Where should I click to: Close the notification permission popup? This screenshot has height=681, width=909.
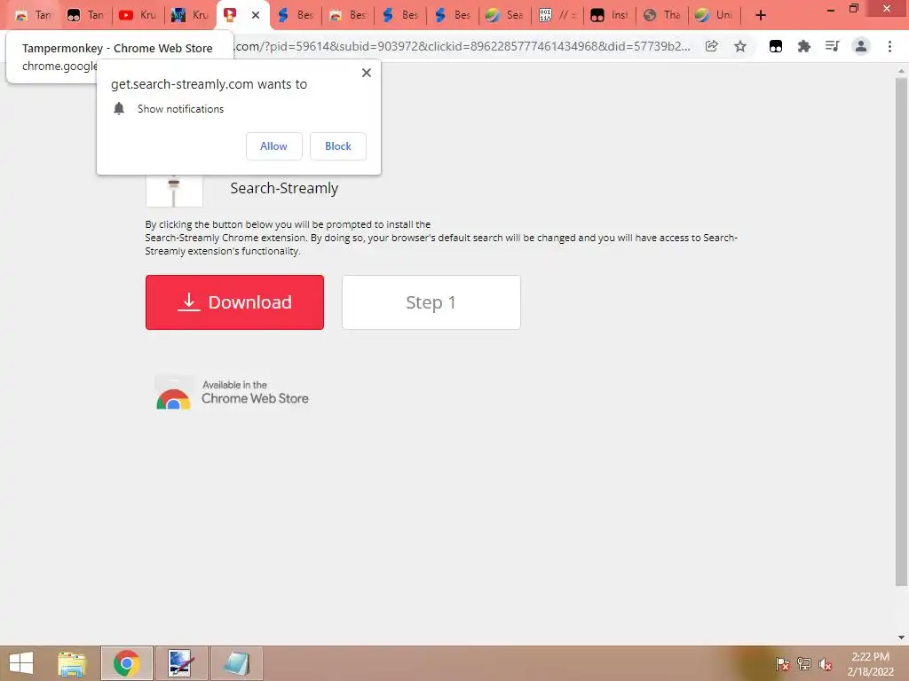click(x=367, y=73)
